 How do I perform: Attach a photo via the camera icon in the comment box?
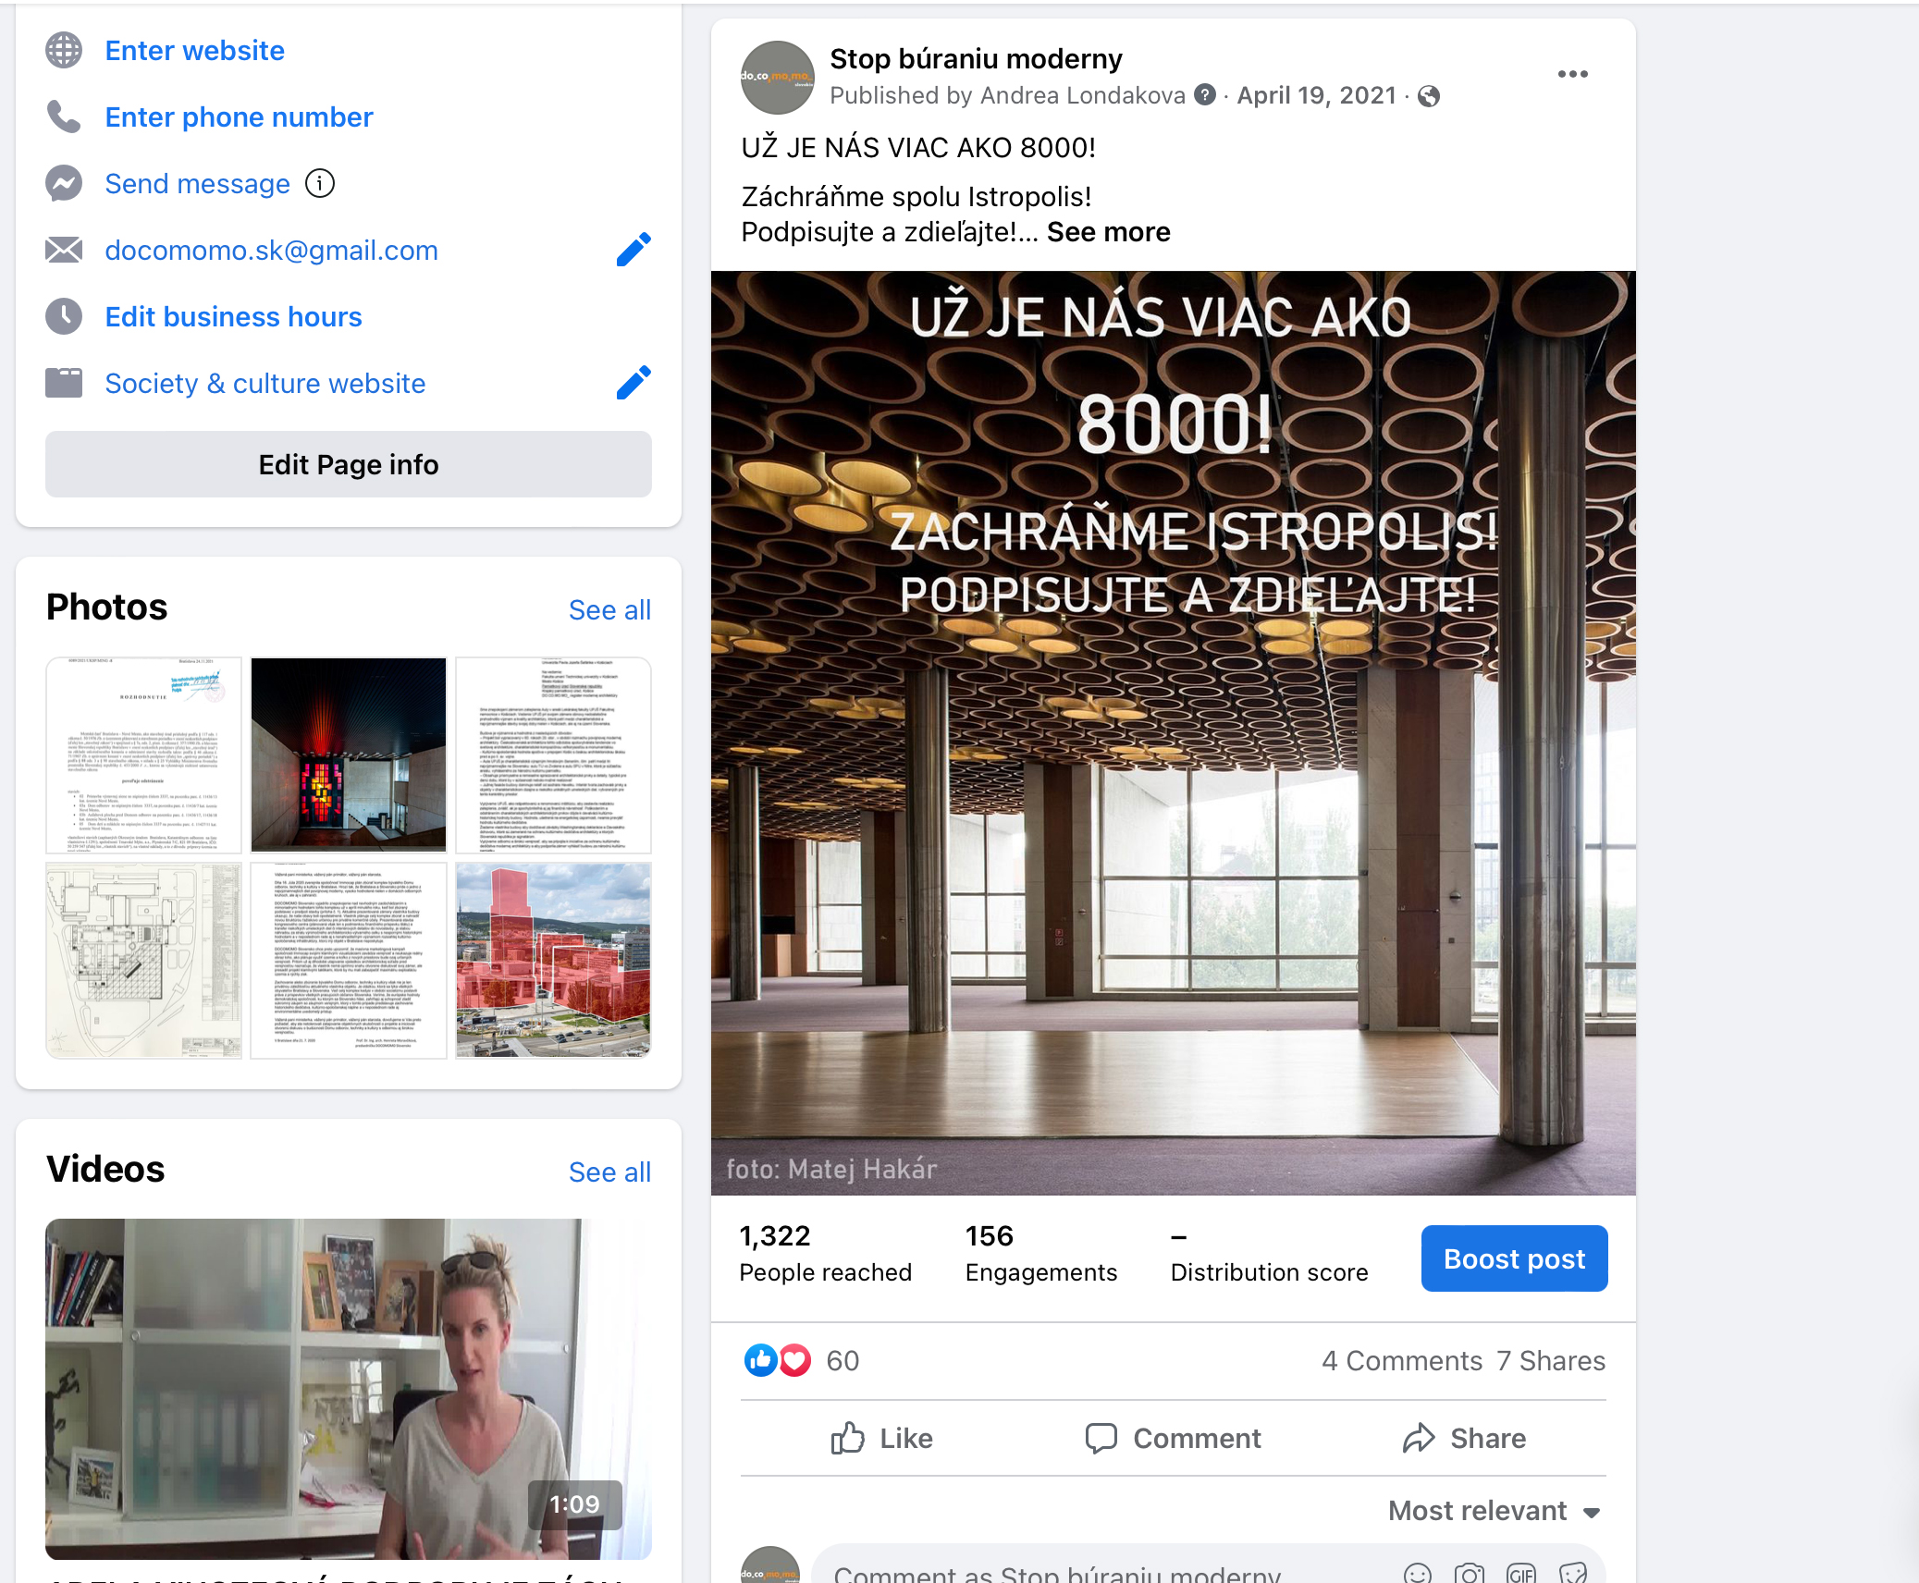1469,1573
